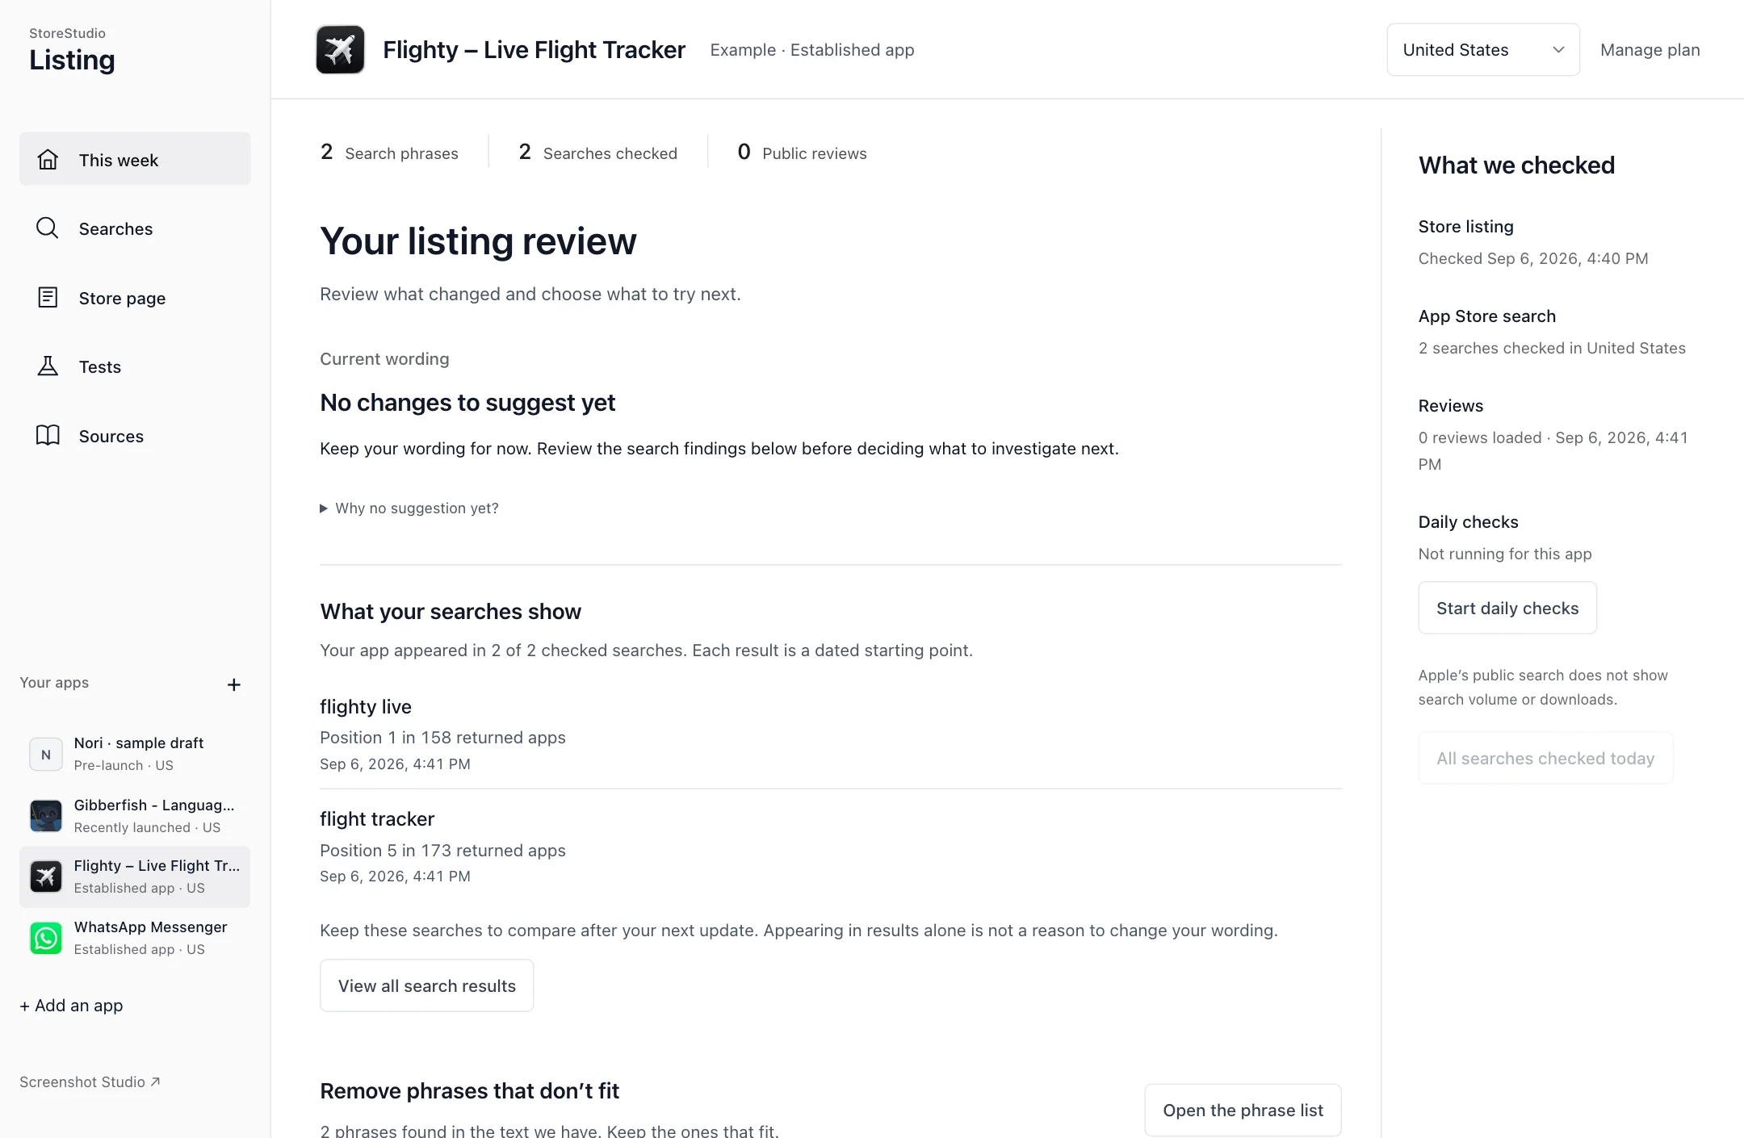Select the WhatsApp Messenger app icon
Viewport: 1744px width, 1138px height.
(x=46, y=938)
